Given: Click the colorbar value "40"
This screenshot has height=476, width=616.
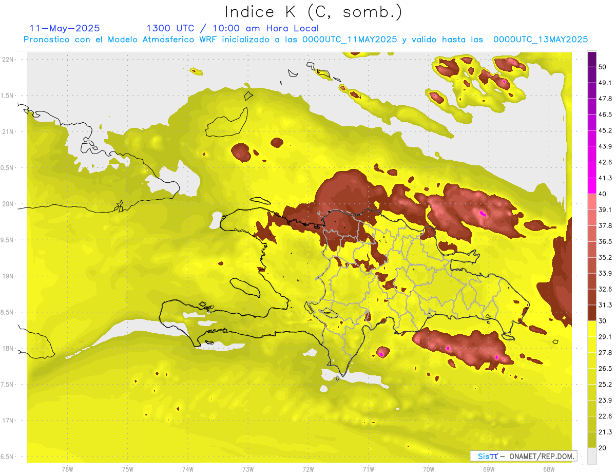Looking at the screenshot, I should 603,194.
